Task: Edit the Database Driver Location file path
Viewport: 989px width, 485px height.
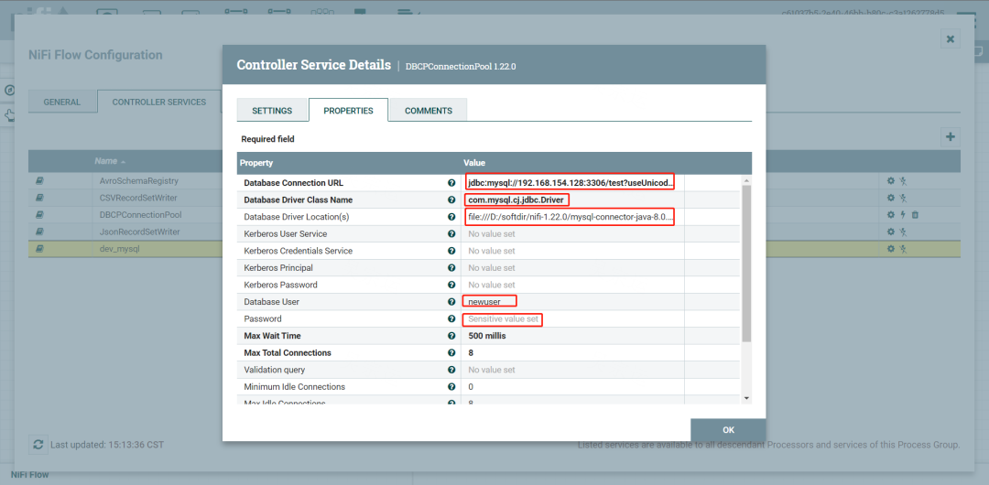Action: (571, 217)
